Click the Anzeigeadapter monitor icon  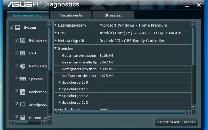tap(22, 105)
